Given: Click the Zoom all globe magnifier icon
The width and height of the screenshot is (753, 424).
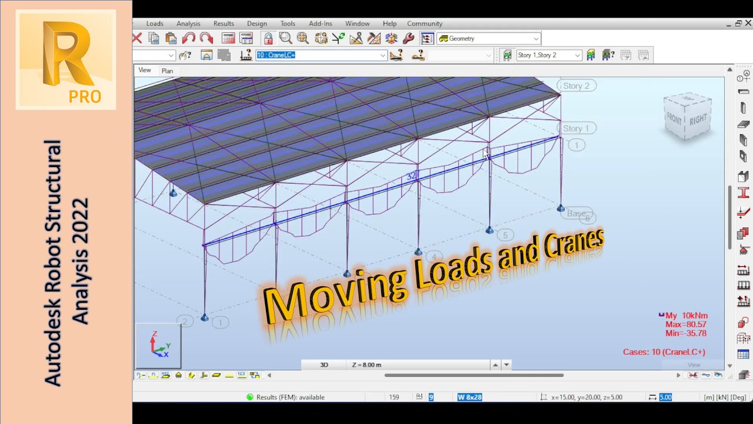Looking at the screenshot, I should [303, 38].
